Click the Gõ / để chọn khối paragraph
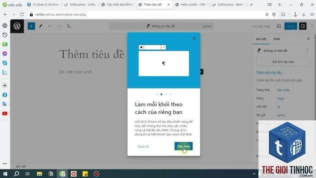This screenshot has width=316, height=178. tap(75, 72)
